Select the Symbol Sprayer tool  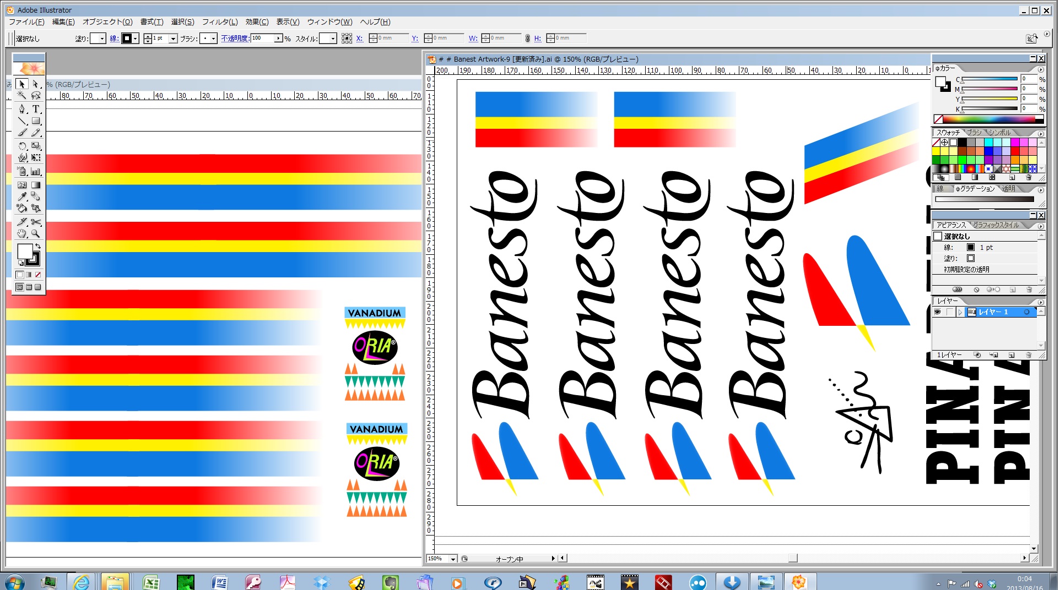click(x=21, y=171)
